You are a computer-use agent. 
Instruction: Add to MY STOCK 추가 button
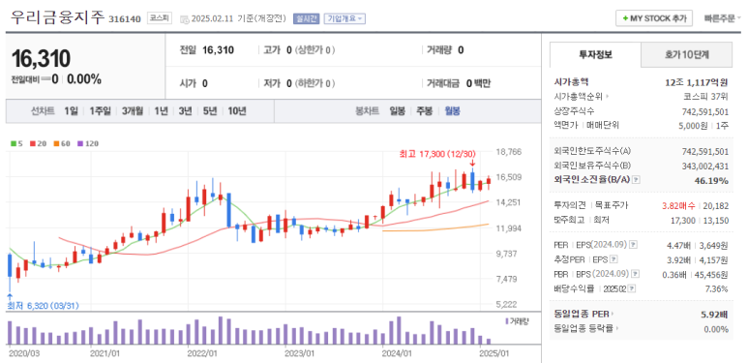(x=654, y=18)
